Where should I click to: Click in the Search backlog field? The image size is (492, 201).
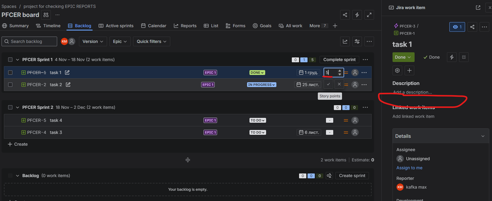(29, 41)
